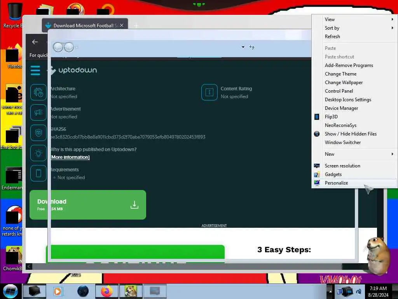Open the More information link
398x299 pixels.
tap(70, 157)
